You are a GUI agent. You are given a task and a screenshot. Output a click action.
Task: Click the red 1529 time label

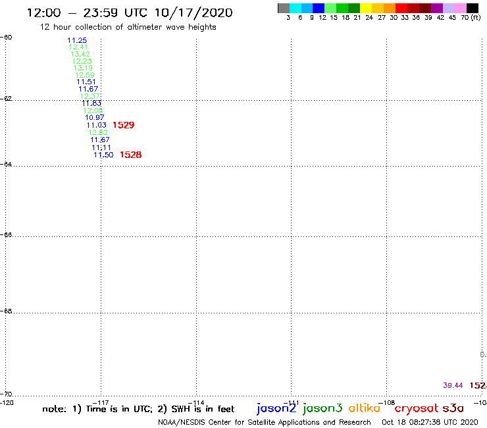(124, 125)
